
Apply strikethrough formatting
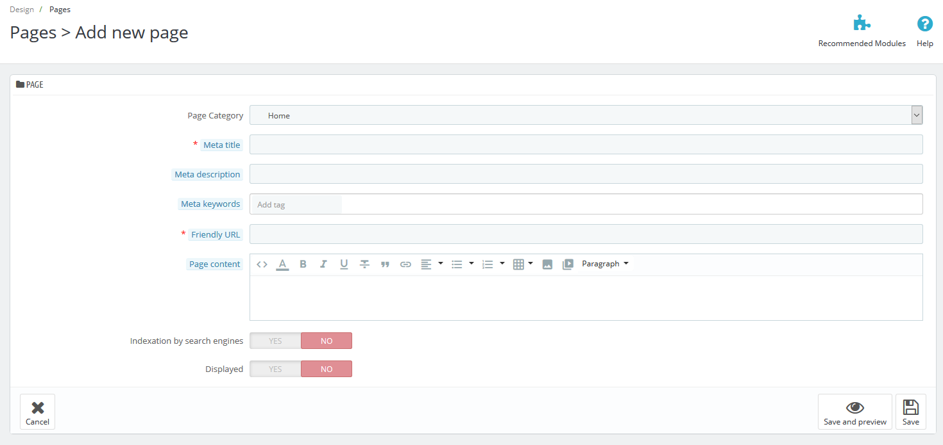pos(364,264)
